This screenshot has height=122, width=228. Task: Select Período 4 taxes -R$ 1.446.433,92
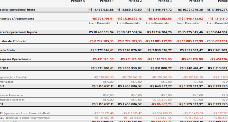pyautogui.click(x=190, y=19)
